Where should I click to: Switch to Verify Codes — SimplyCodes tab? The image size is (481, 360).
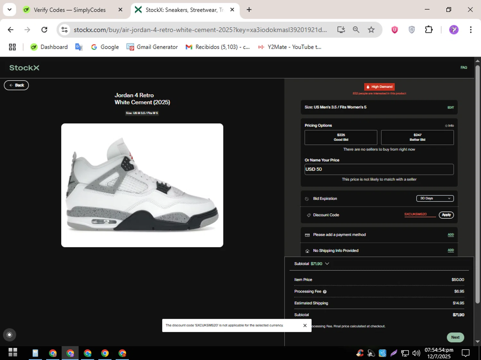click(x=70, y=10)
